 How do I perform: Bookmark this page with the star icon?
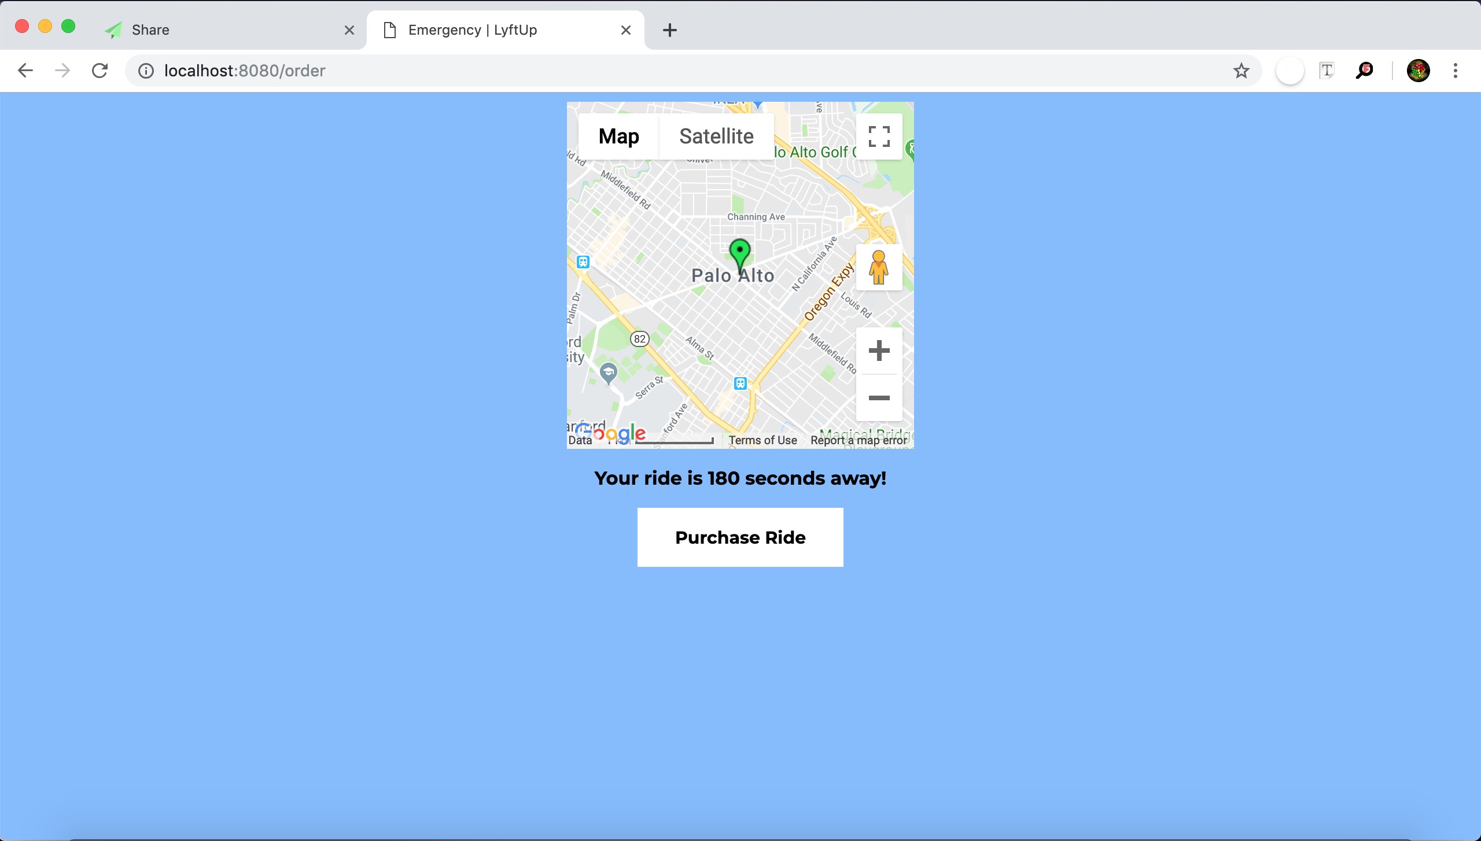(1241, 71)
